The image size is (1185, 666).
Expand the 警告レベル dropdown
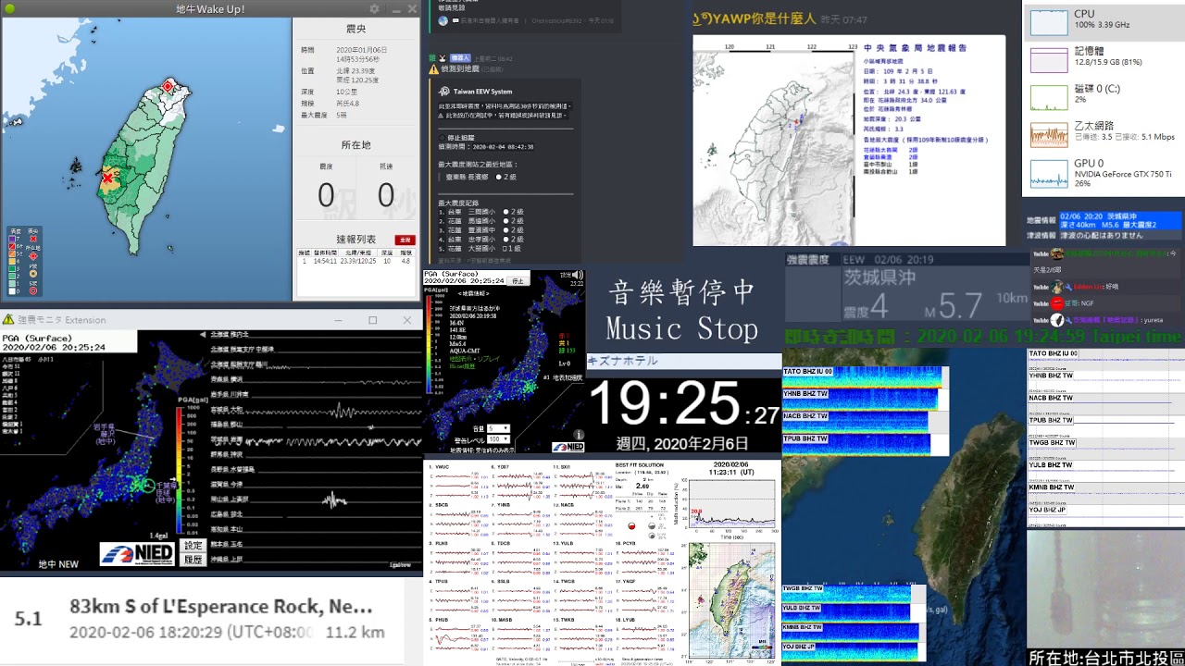[x=498, y=439]
